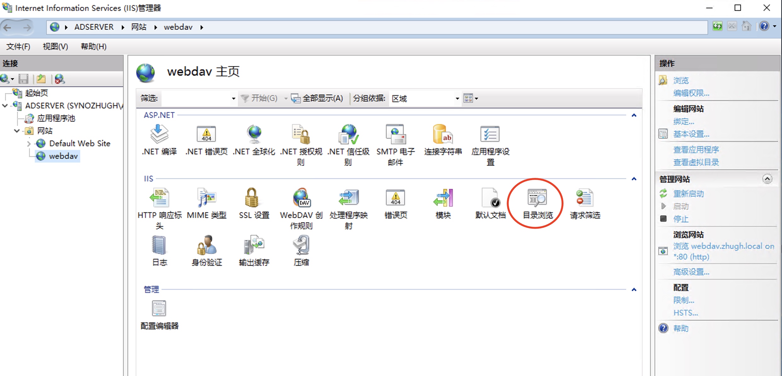Click the 停止 action link
The width and height of the screenshot is (782, 376).
(681, 219)
